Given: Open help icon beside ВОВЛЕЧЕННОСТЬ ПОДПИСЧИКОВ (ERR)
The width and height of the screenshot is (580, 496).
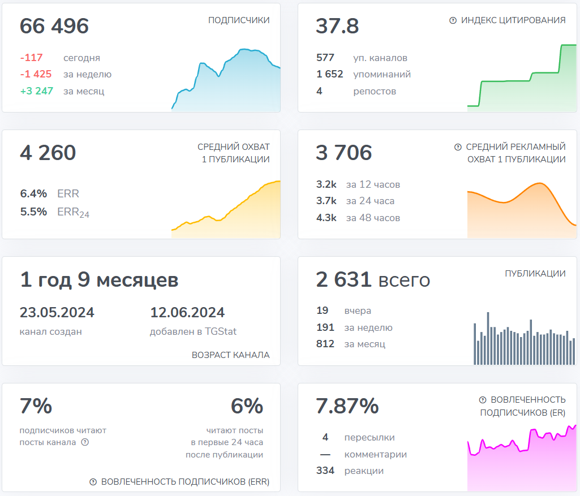Looking at the screenshot, I should pyautogui.click(x=93, y=482).
